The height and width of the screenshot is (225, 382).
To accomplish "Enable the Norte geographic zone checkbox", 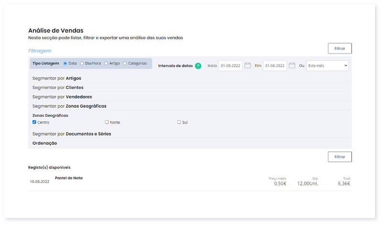I will [107, 122].
